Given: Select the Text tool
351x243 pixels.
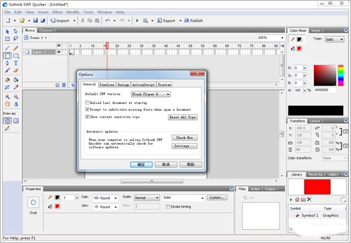Looking at the screenshot, I should [x=16, y=63].
